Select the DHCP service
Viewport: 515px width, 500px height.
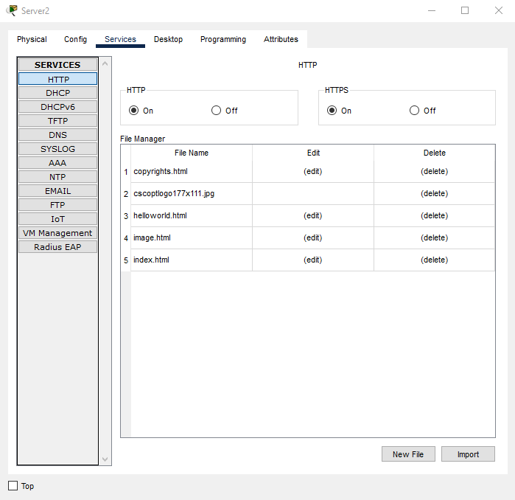pyautogui.click(x=57, y=93)
